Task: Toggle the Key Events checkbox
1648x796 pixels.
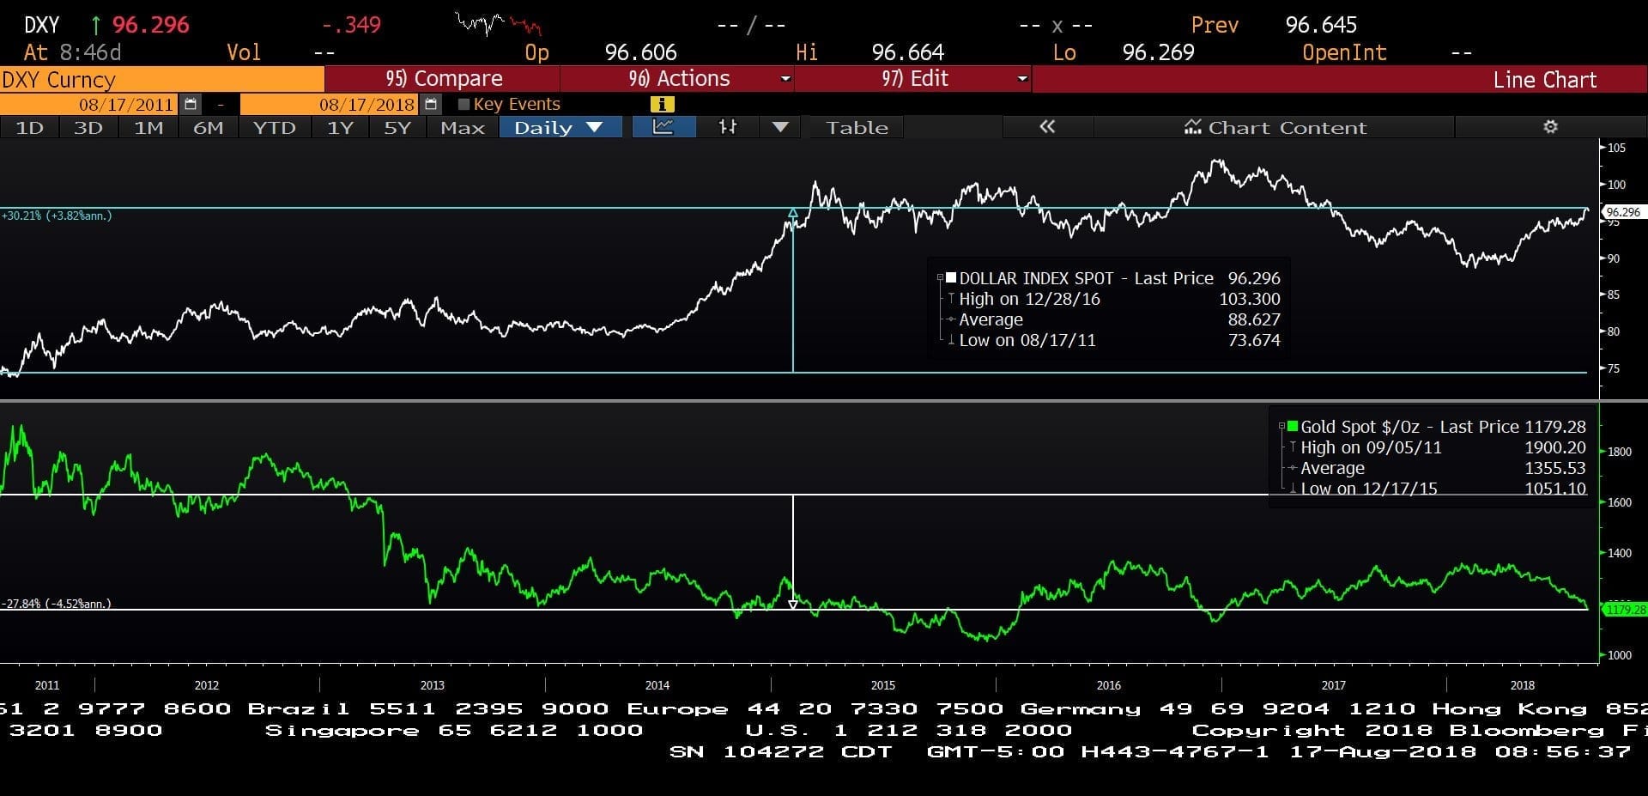Action: click(x=464, y=104)
